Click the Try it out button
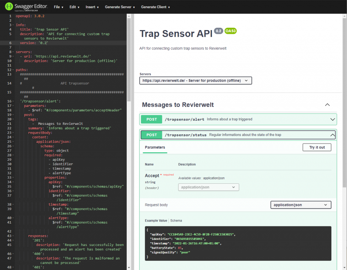The image size is (347, 270). point(317,148)
